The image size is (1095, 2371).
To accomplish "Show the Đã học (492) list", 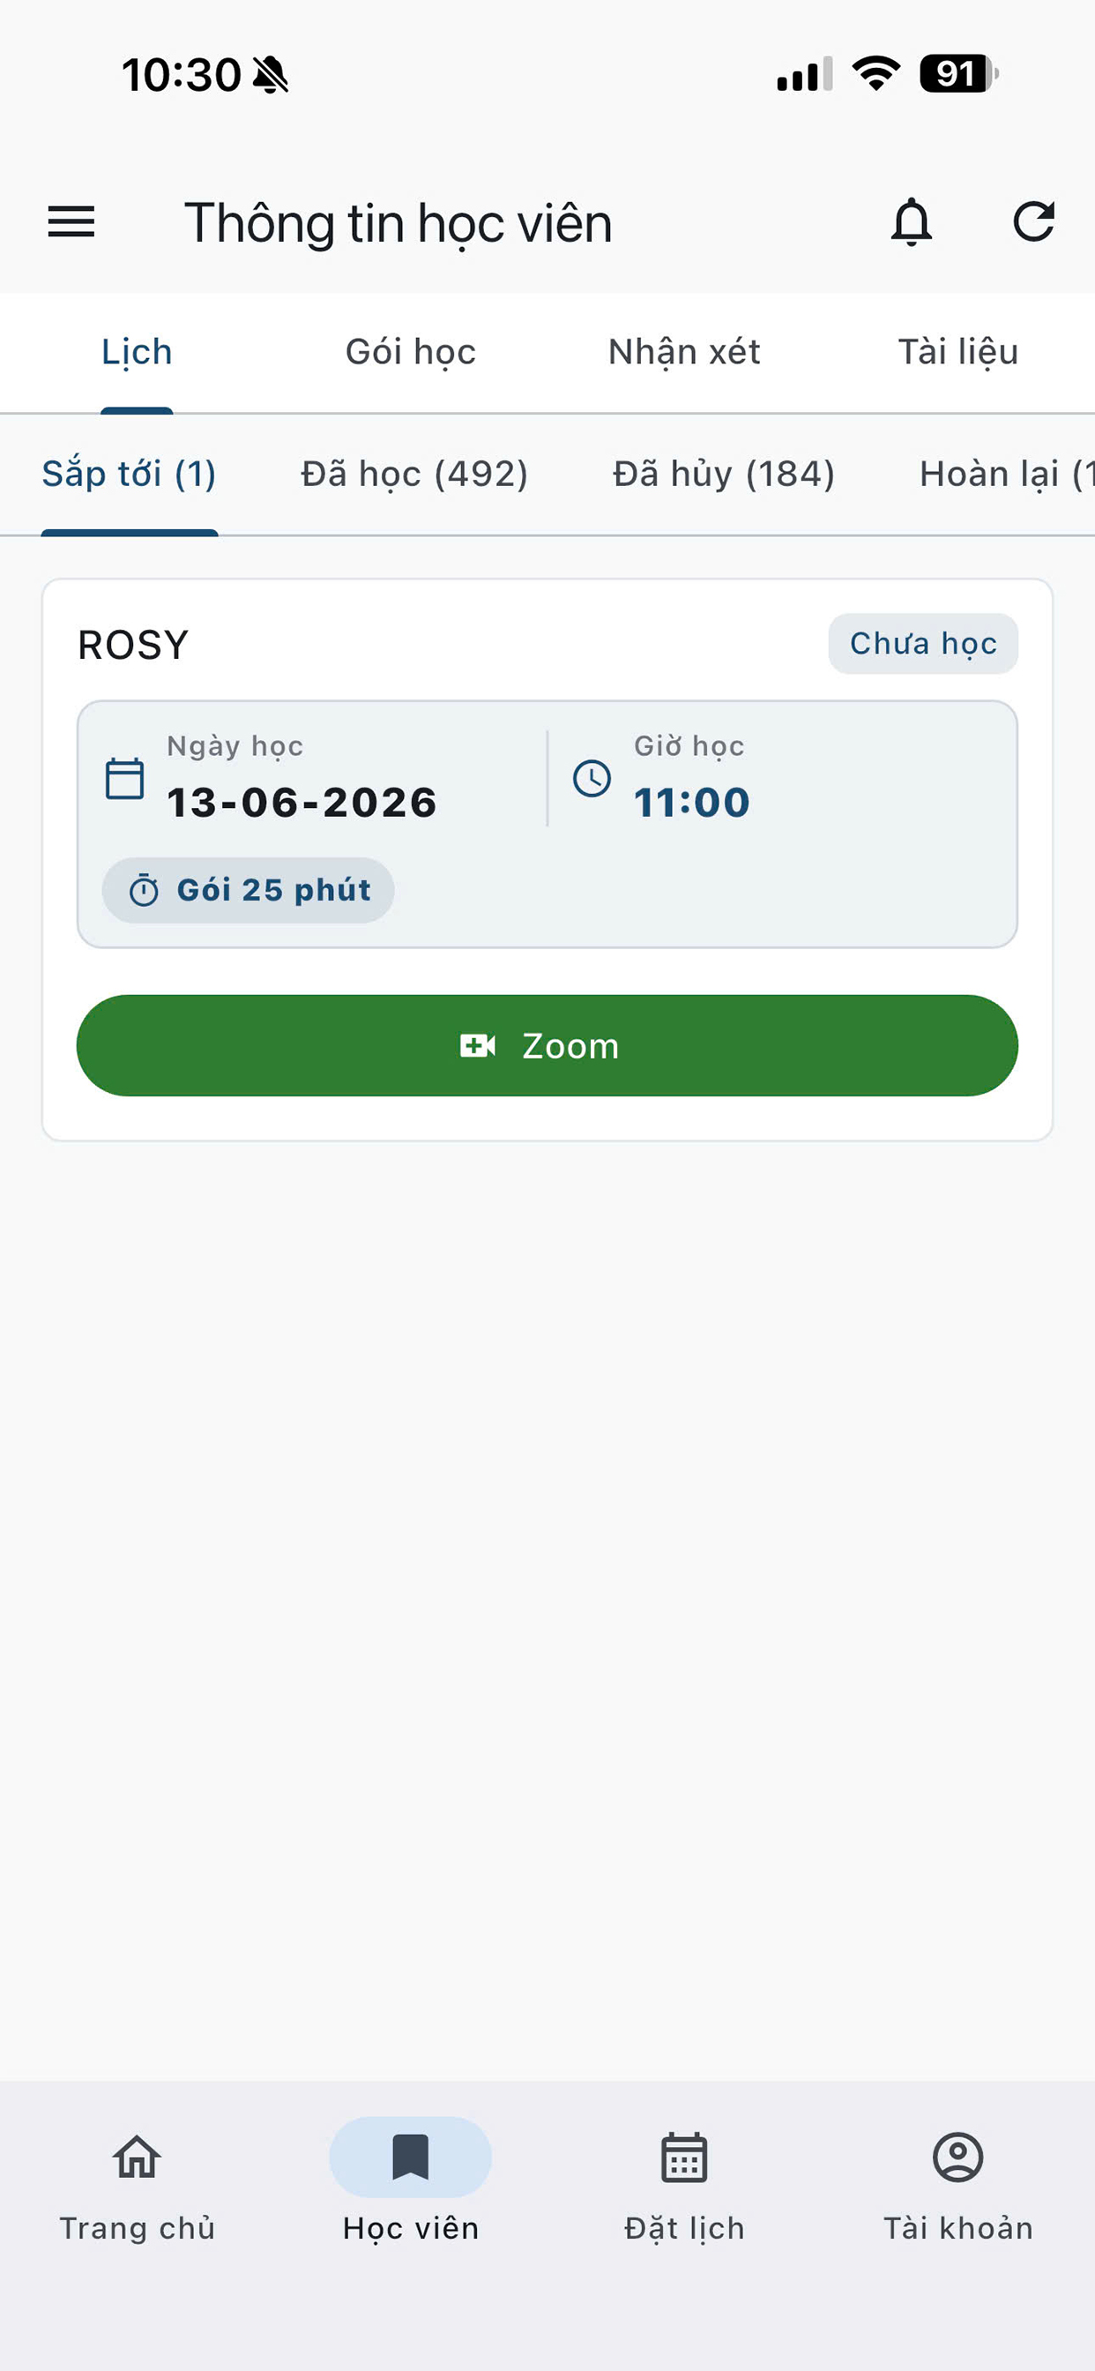I will (415, 474).
